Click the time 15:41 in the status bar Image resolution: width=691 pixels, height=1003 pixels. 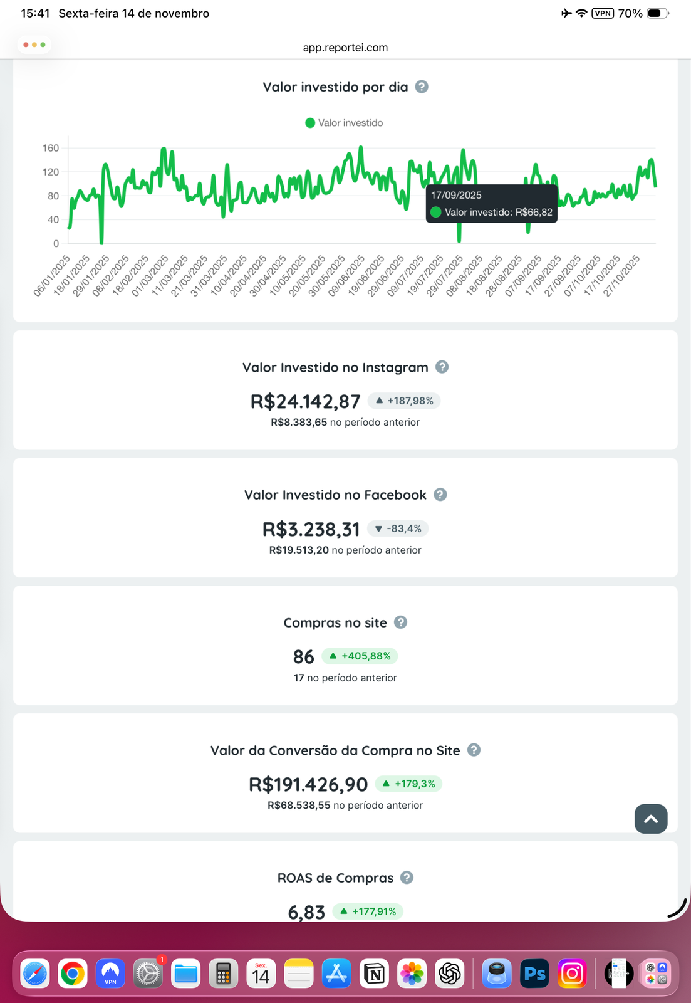pos(35,13)
